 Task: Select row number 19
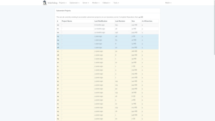coord(107,96)
